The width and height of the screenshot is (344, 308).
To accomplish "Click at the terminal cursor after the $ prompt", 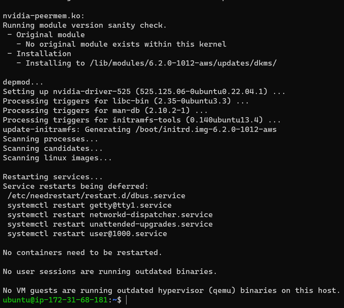I will point(126,300).
